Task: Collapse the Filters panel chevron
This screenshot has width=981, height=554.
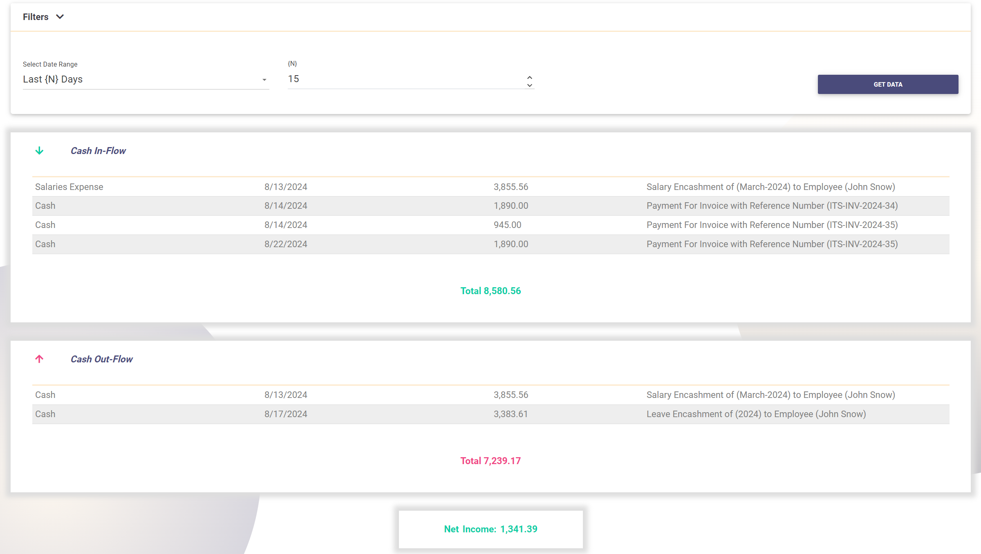Action: point(60,17)
